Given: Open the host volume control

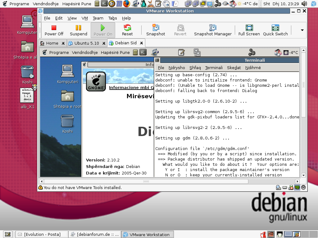Looking at the screenshot, I should click(304, 4).
